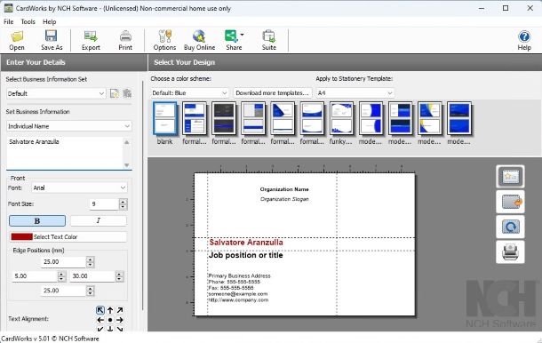The height and width of the screenshot is (343, 542).
Task: Click the green Share icon
Action: (231, 36)
